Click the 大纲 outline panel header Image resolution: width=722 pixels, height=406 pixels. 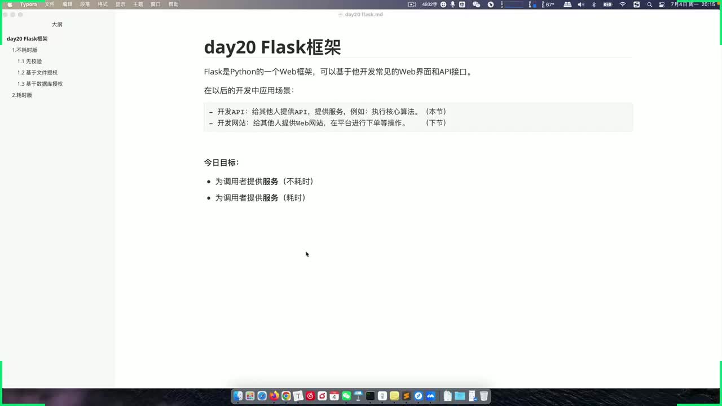pyautogui.click(x=57, y=24)
